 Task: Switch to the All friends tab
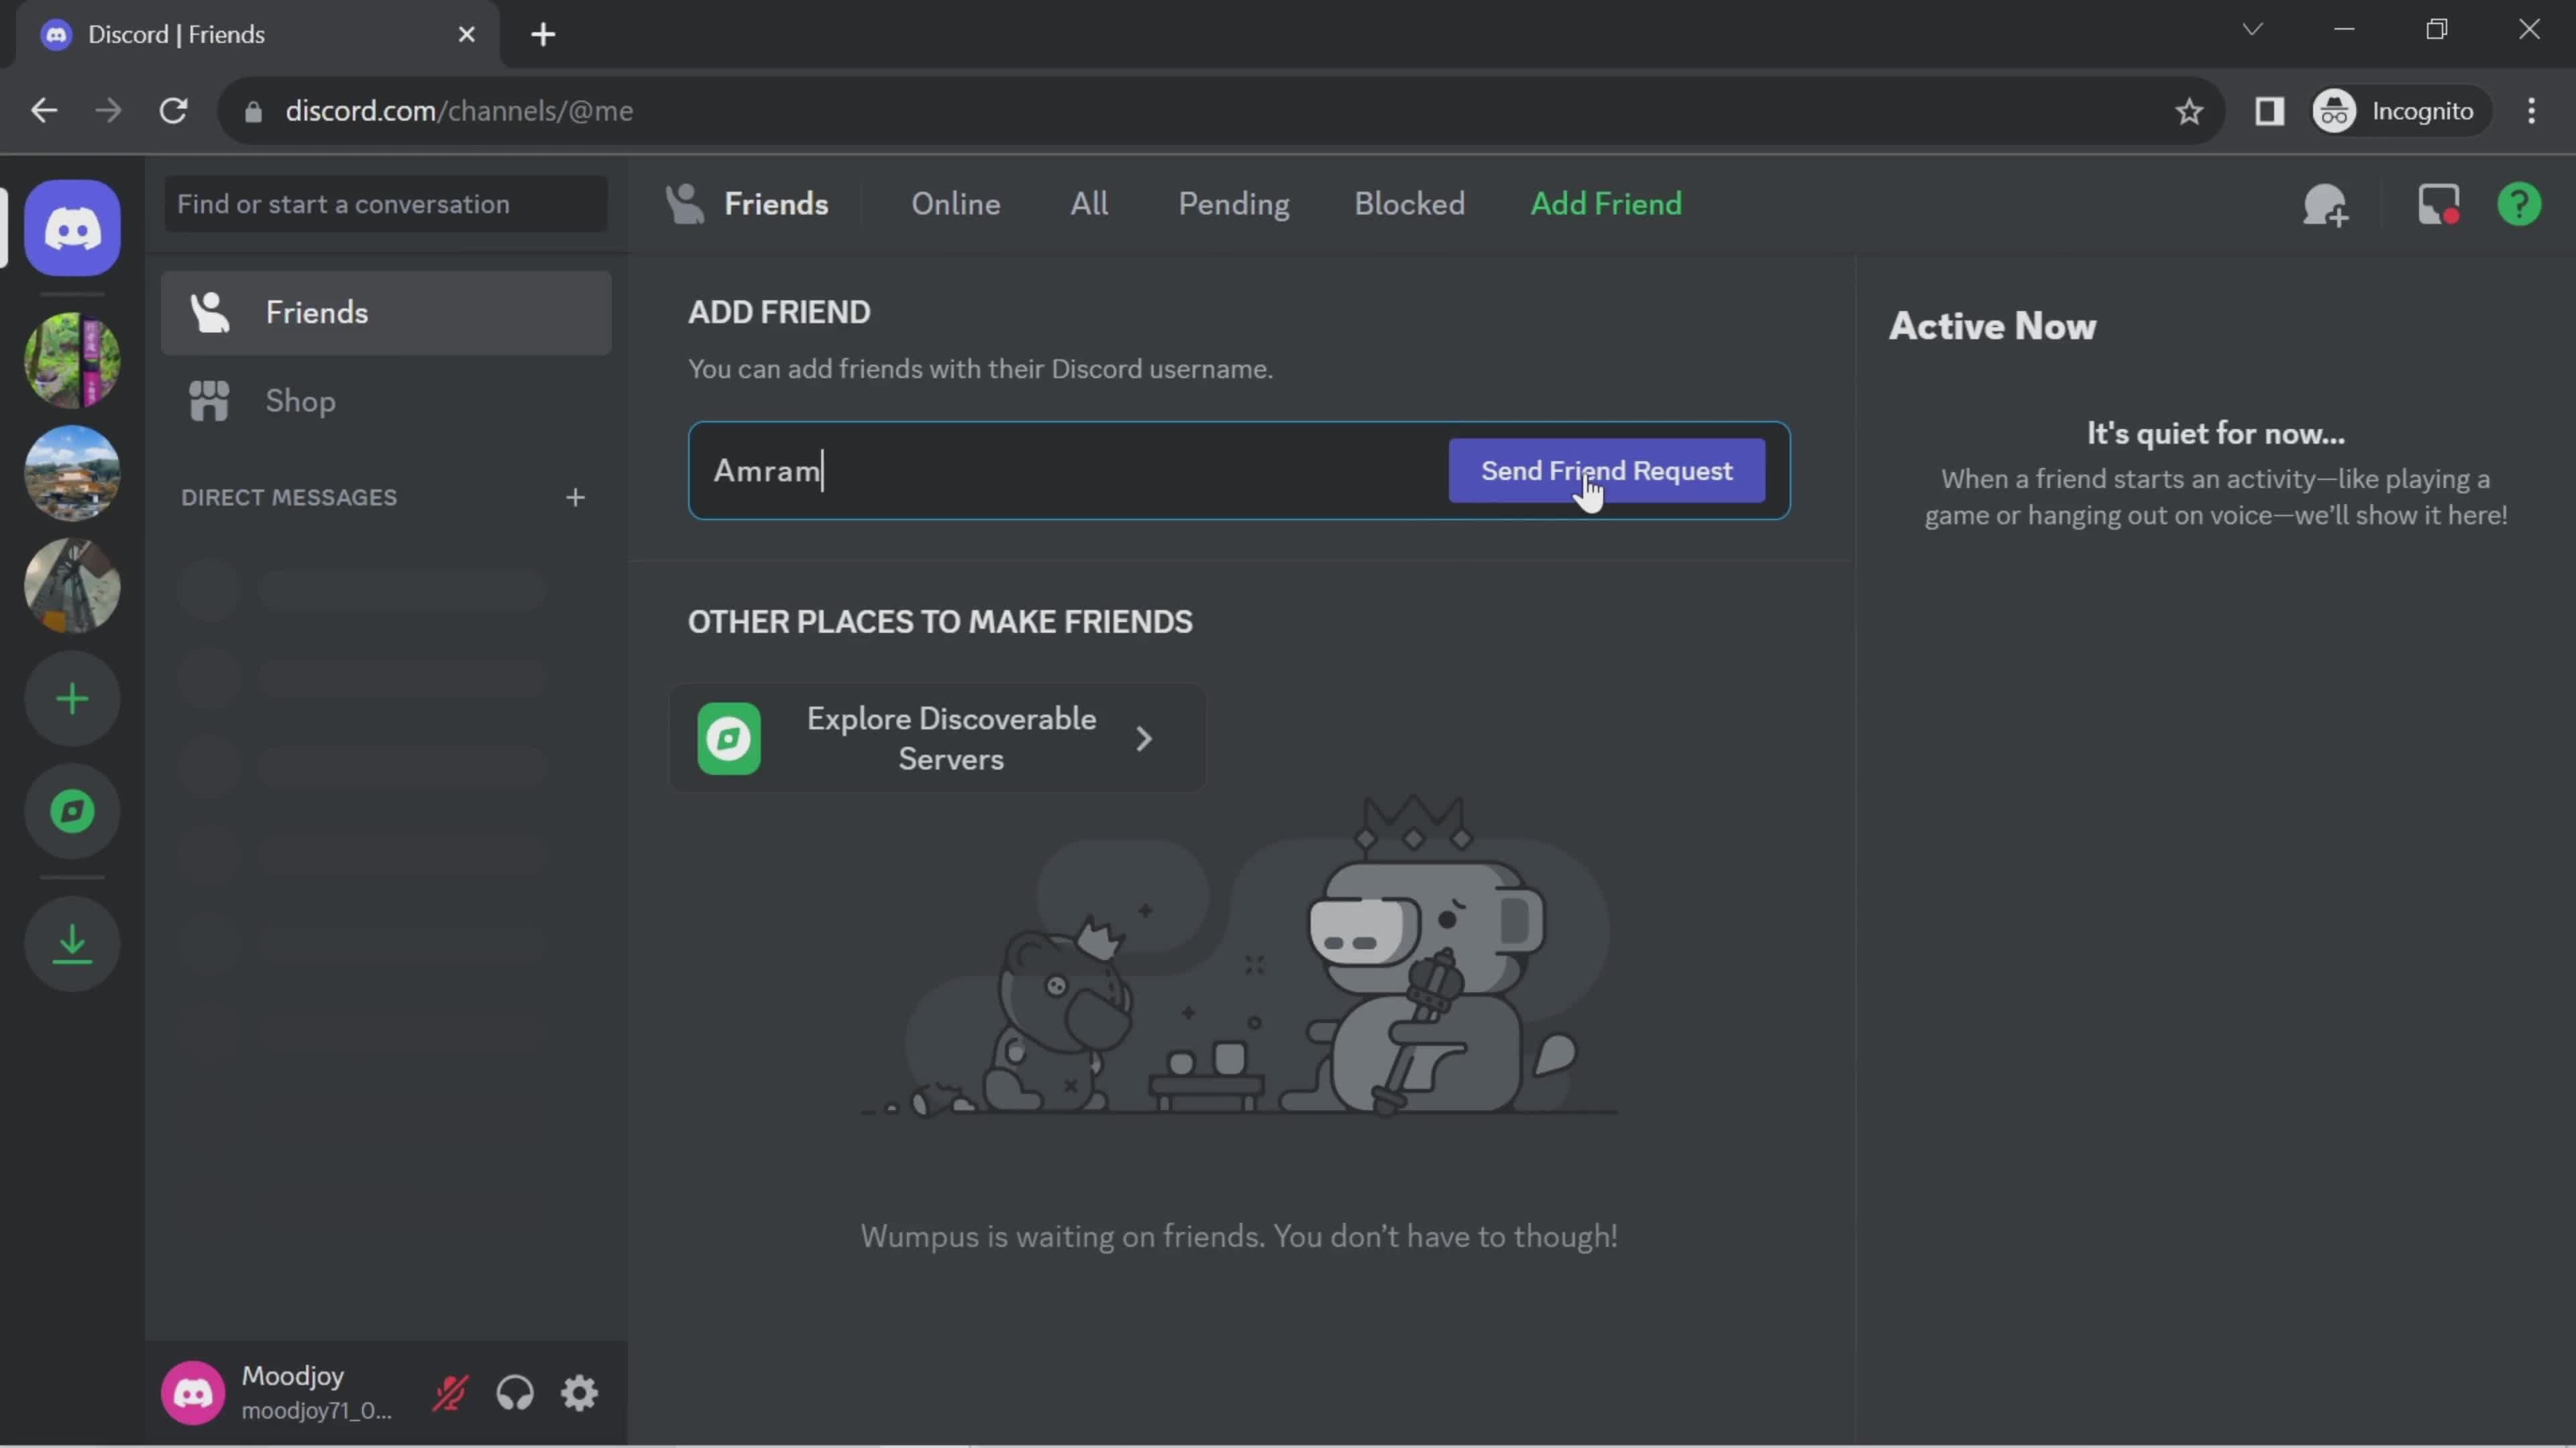[1089, 204]
